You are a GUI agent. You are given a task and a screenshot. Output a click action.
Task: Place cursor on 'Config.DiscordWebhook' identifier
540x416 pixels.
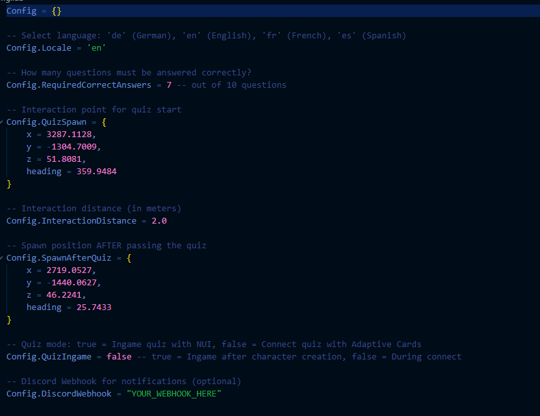click(x=59, y=394)
